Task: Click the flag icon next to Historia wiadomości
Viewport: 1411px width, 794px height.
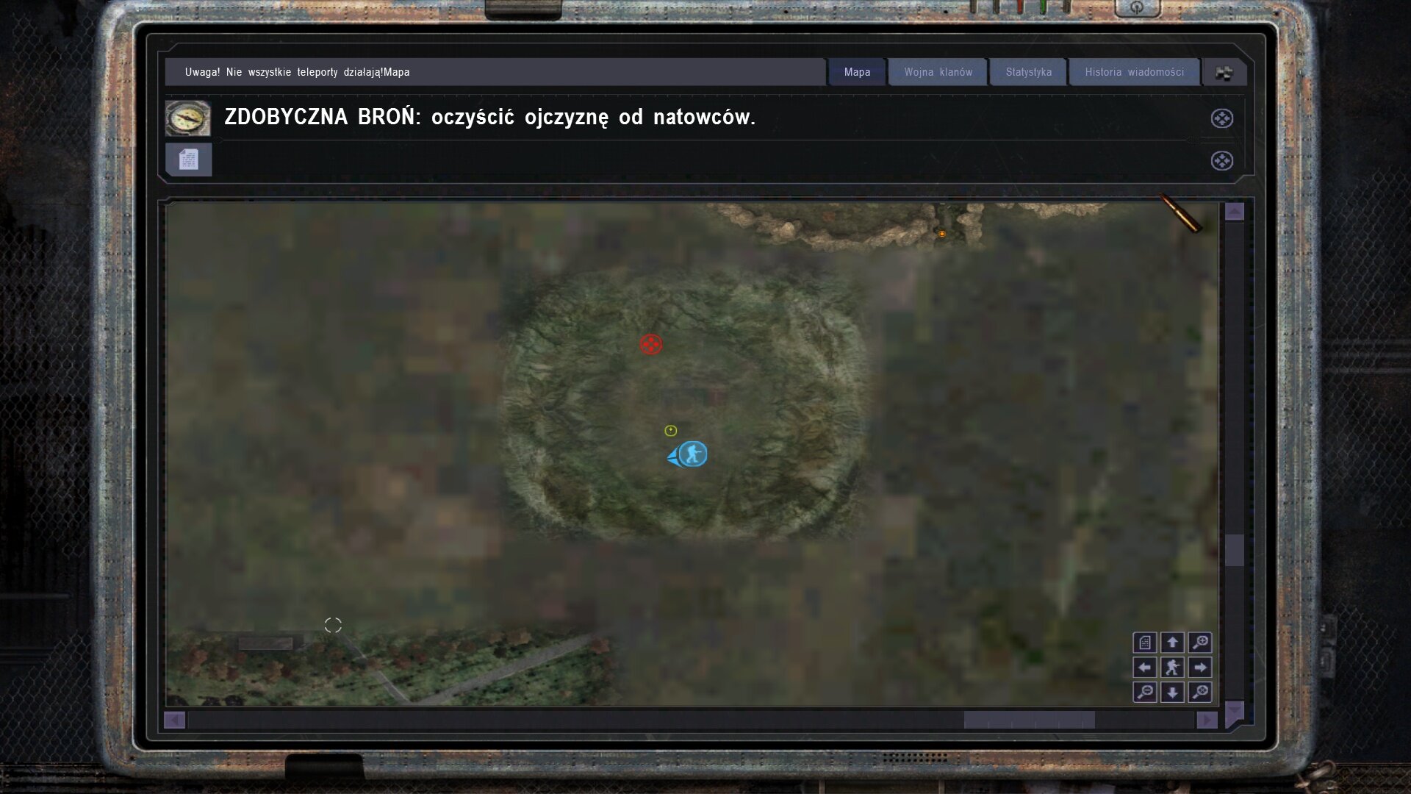Action: click(x=1224, y=72)
